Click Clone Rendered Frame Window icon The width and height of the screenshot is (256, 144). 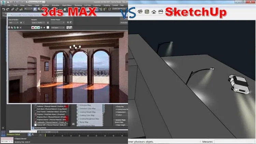[15, 28]
